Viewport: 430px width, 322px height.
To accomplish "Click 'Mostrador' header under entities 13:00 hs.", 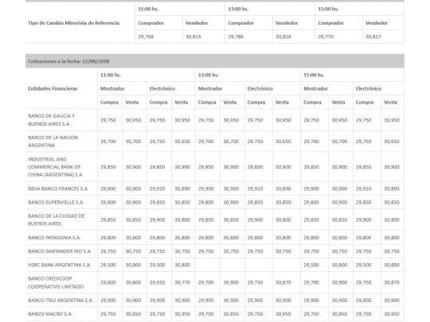I will click(x=210, y=88).
